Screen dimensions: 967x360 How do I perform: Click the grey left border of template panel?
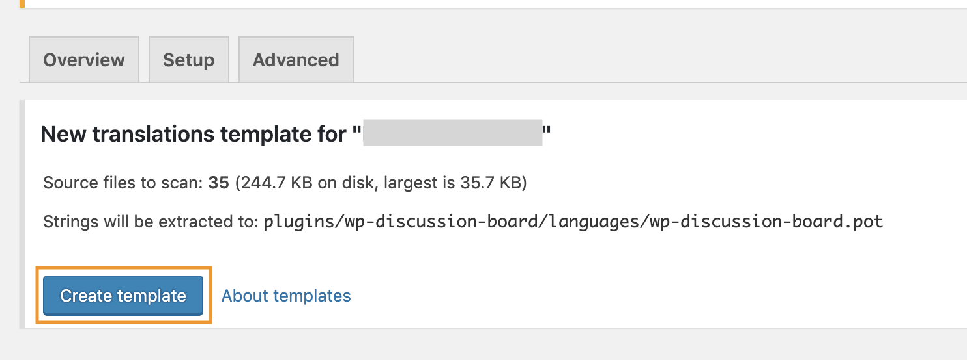[22, 214]
